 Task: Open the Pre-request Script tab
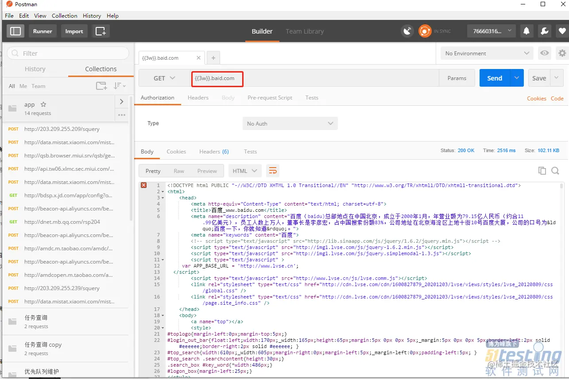(270, 98)
